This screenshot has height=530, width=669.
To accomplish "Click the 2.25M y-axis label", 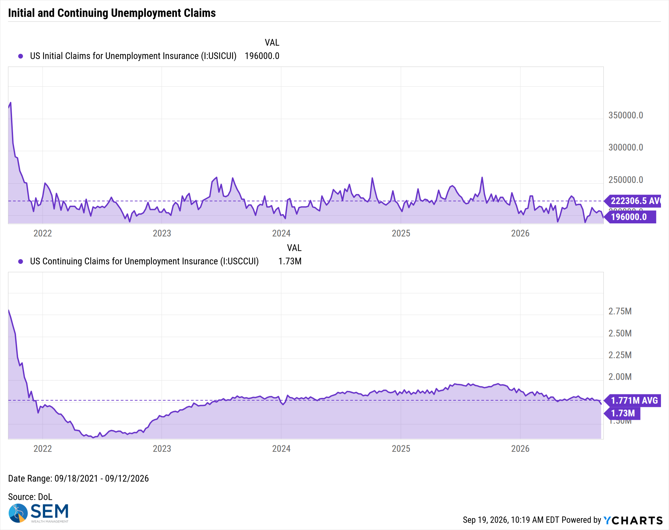I will click(x=620, y=355).
